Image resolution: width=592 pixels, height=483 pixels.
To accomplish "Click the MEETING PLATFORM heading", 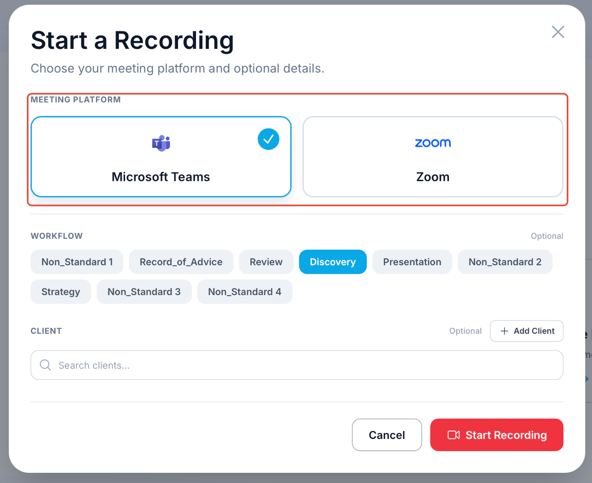I will coord(76,99).
